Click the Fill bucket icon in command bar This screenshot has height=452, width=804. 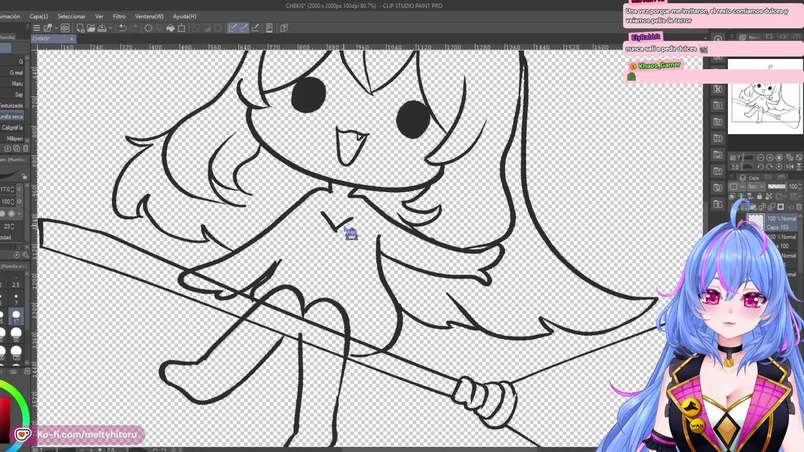pos(170,28)
